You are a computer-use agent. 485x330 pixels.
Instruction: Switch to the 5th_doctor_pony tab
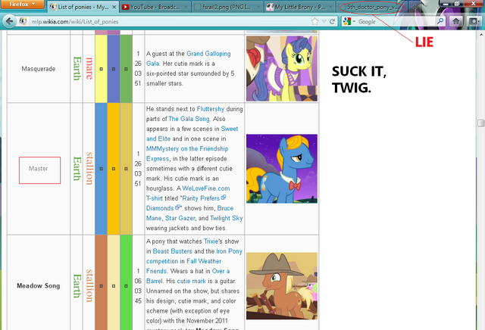(x=372, y=7)
